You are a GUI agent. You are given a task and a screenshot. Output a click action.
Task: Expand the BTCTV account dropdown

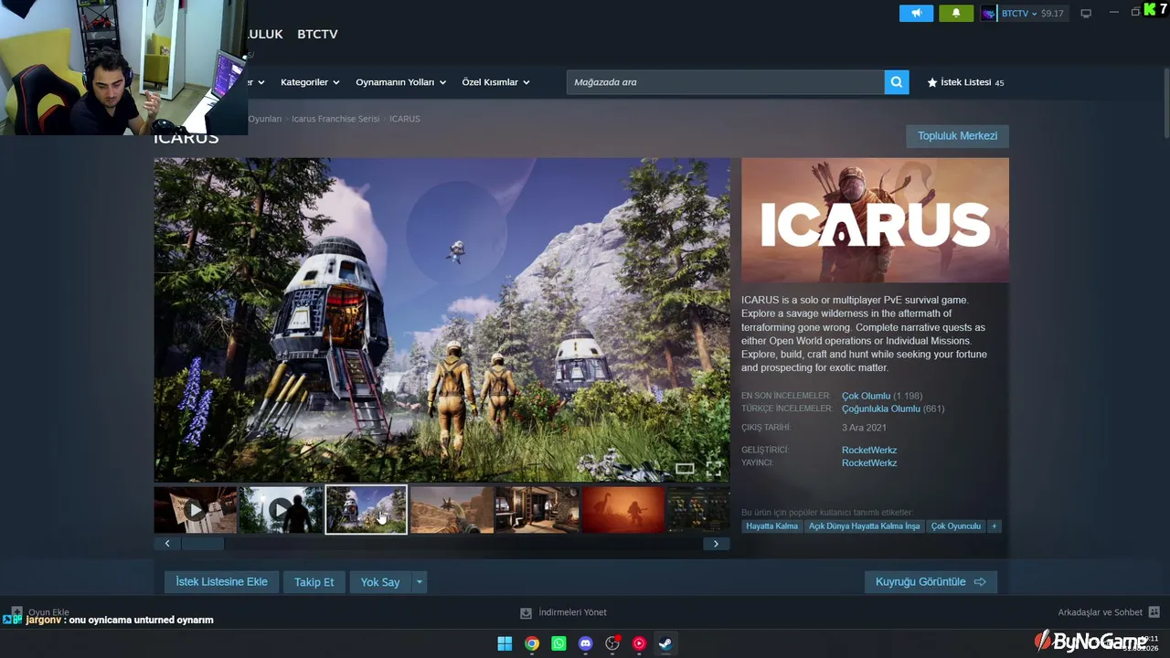(1034, 14)
